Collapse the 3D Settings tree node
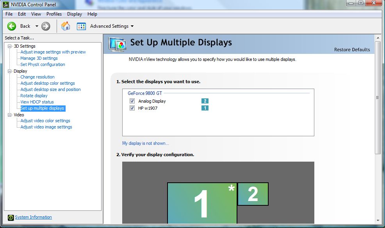Image resolution: width=385 pixels, height=228 pixels. tap(10, 46)
